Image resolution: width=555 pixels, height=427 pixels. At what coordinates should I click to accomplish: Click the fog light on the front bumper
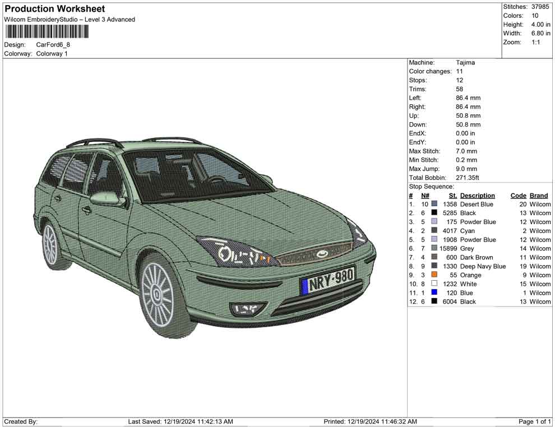click(247, 308)
